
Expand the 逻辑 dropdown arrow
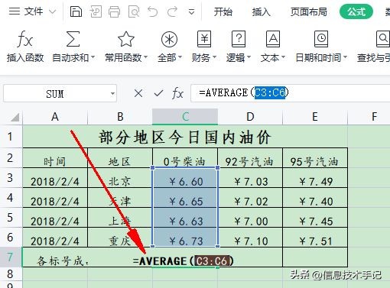coord(249,57)
